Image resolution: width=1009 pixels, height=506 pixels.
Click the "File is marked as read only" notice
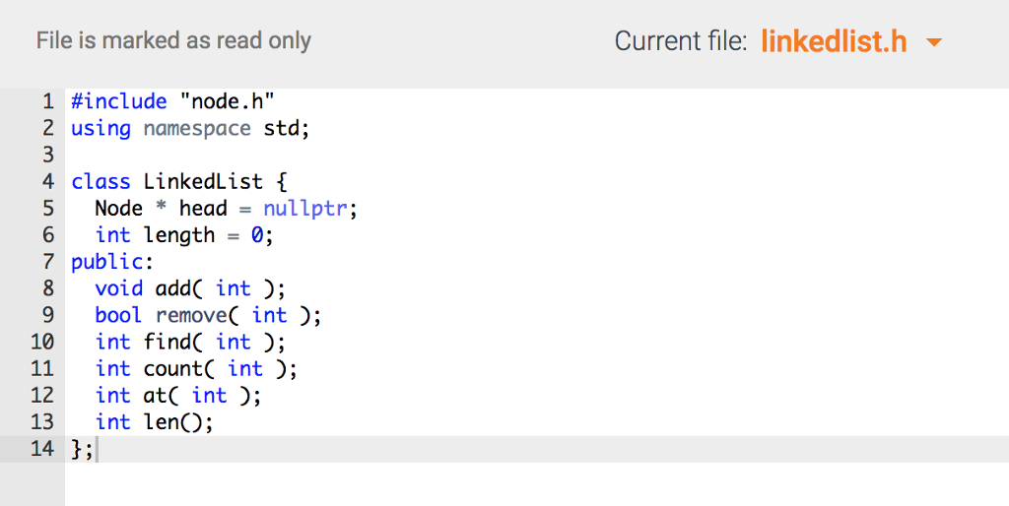coord(173,41)
